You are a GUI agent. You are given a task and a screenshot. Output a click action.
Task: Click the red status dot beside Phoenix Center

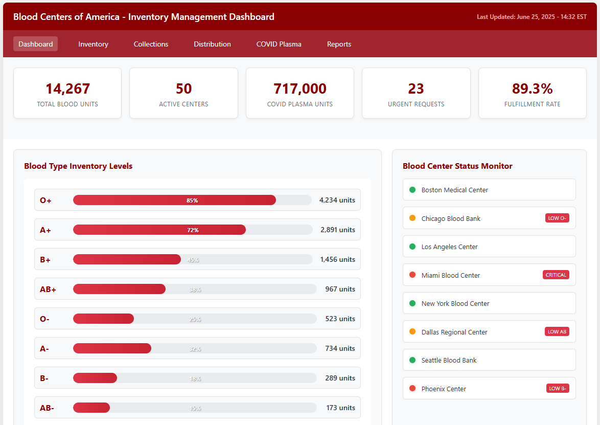coord(412,389)
